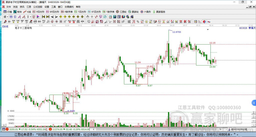Open the 公式选股 menu
This screenshot has width=256, height=137.
(38, 7)
